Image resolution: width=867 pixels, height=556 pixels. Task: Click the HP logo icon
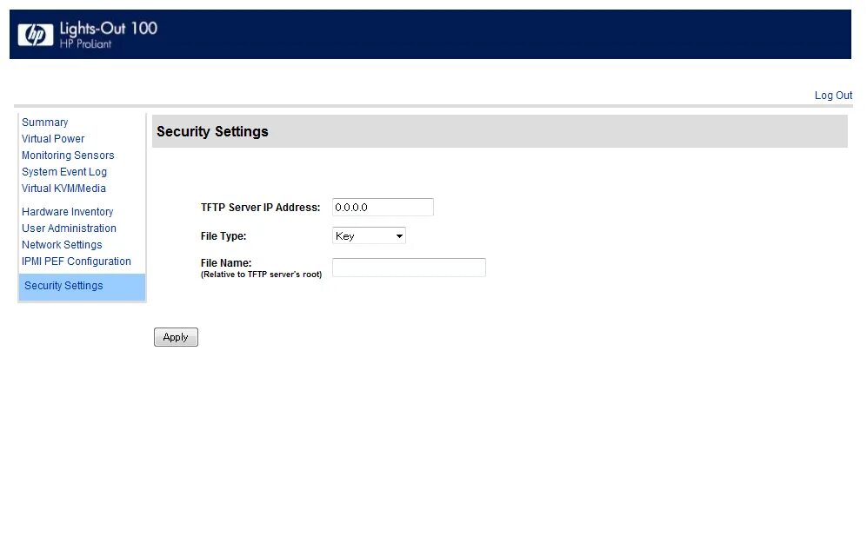tap(36, 34)
